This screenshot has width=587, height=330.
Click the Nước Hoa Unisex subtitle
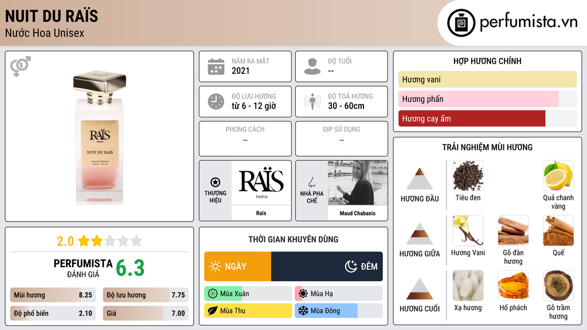pyautogui.click(x=45, y=33)
